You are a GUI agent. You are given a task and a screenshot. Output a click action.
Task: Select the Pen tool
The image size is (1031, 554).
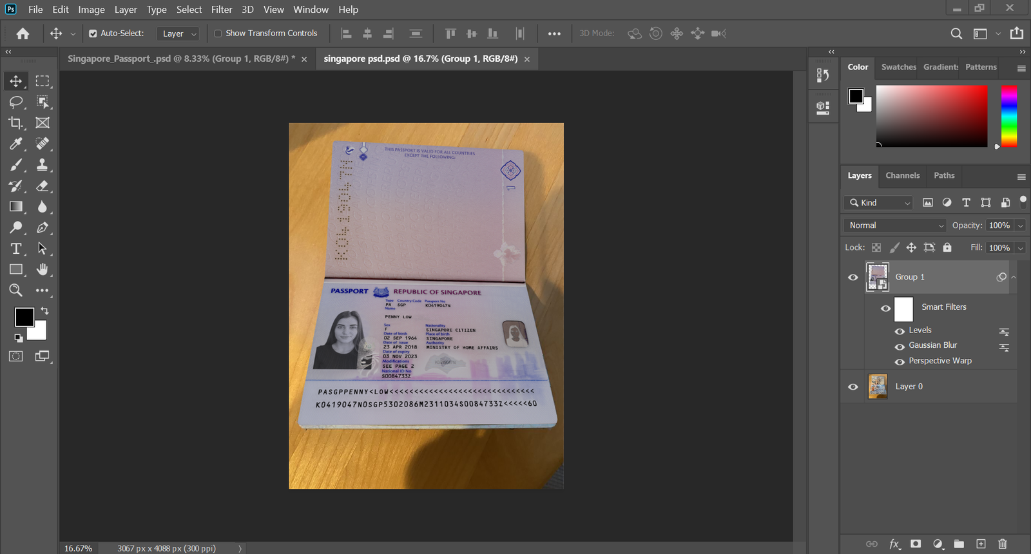(x=43, y=227)
